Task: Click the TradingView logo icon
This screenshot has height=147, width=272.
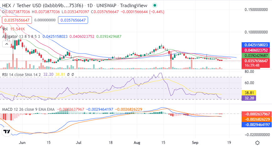Action: pyautogui.click(x=7, y=132)
